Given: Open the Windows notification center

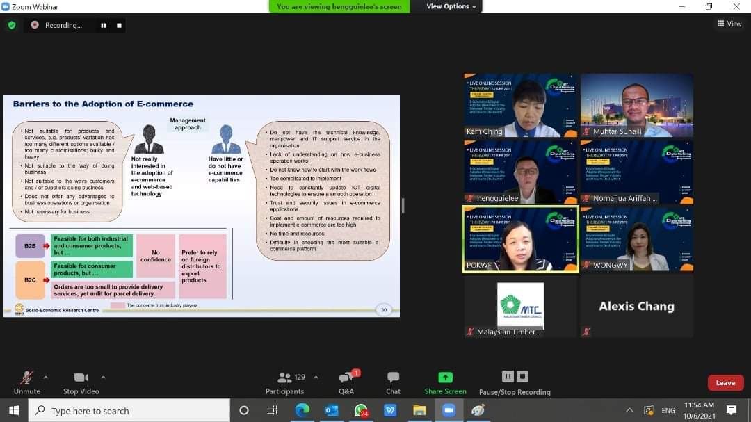Looking at the screenshot, I should pos(732,410).
